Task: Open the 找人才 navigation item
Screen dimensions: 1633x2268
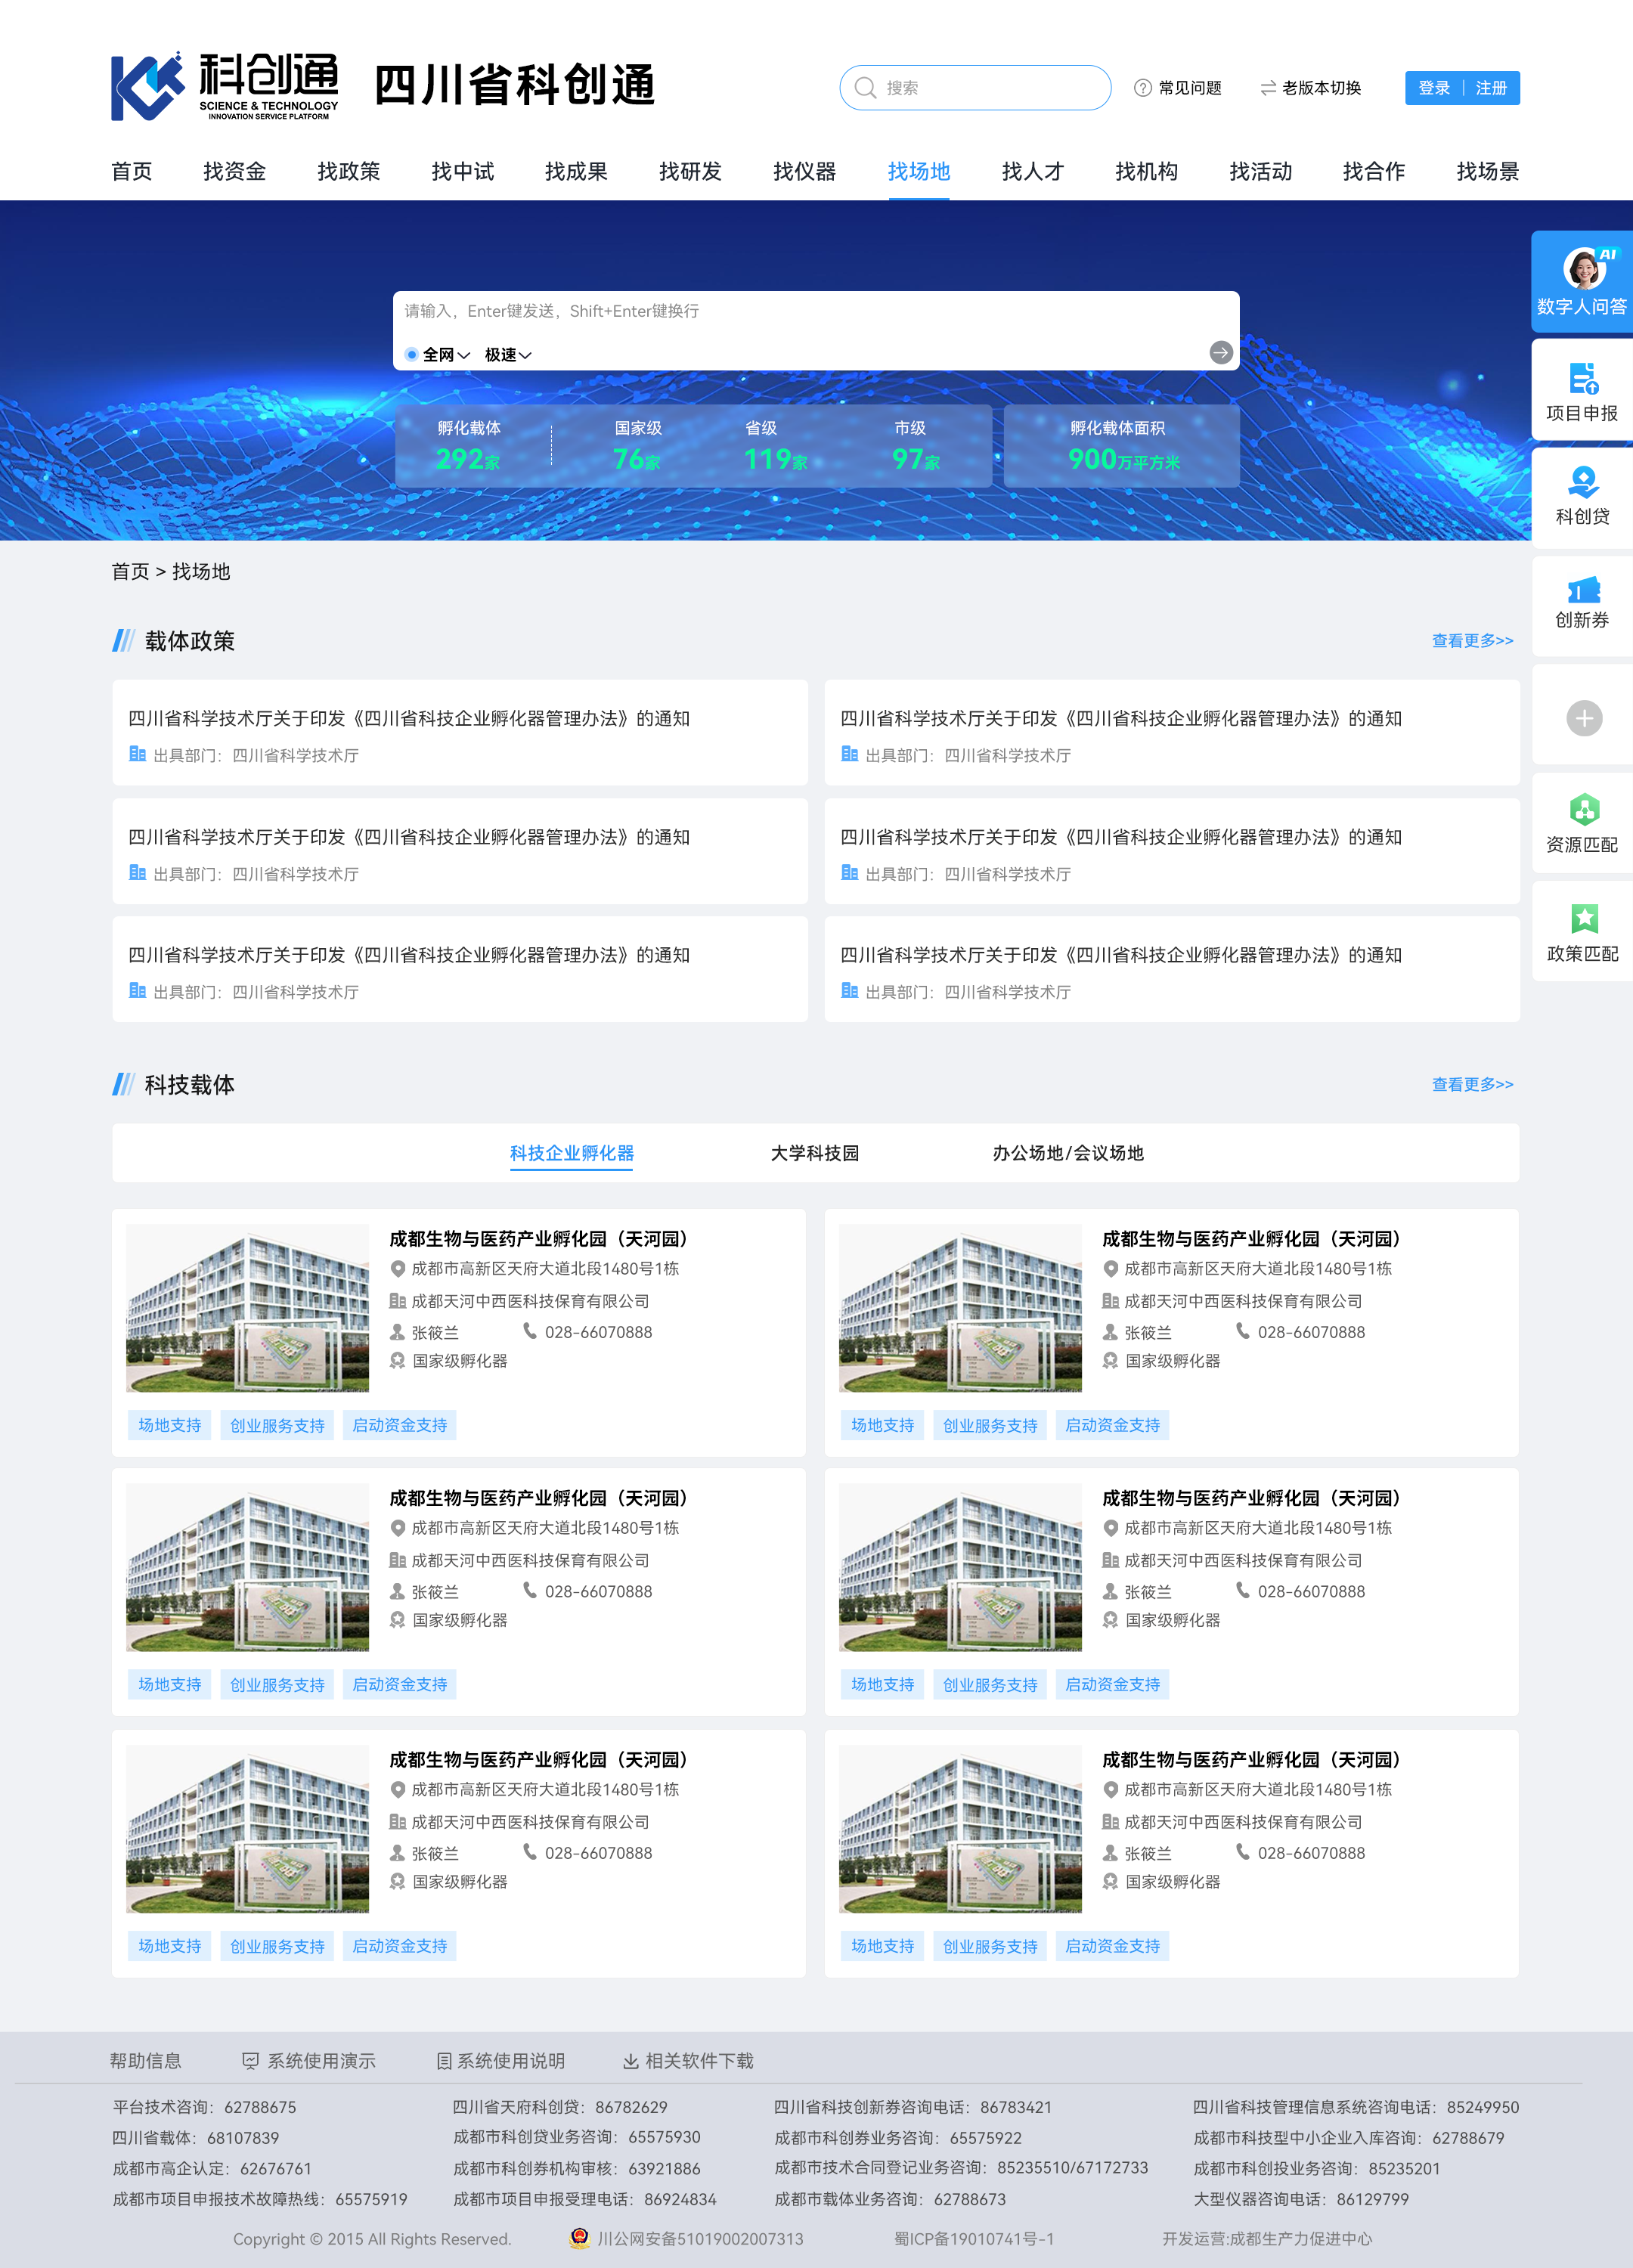Action: click(1033, 171)
